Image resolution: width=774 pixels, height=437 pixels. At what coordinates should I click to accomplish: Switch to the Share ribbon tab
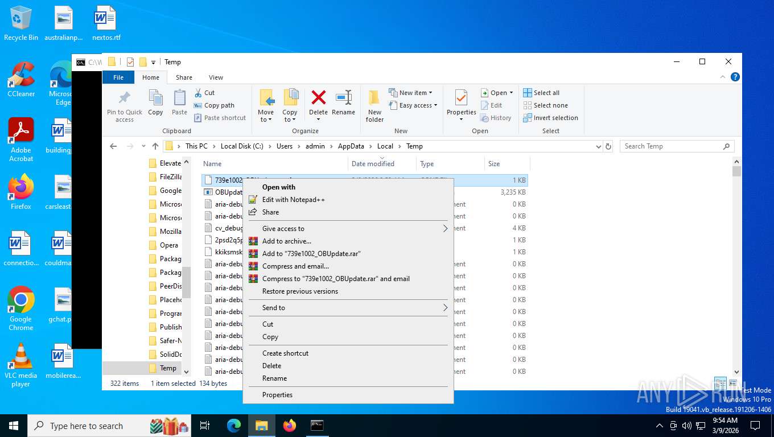pos(184,77)
